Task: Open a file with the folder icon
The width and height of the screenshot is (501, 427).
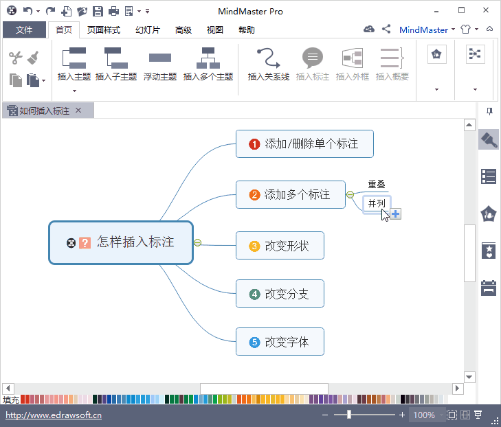Action: pos(82,11)
